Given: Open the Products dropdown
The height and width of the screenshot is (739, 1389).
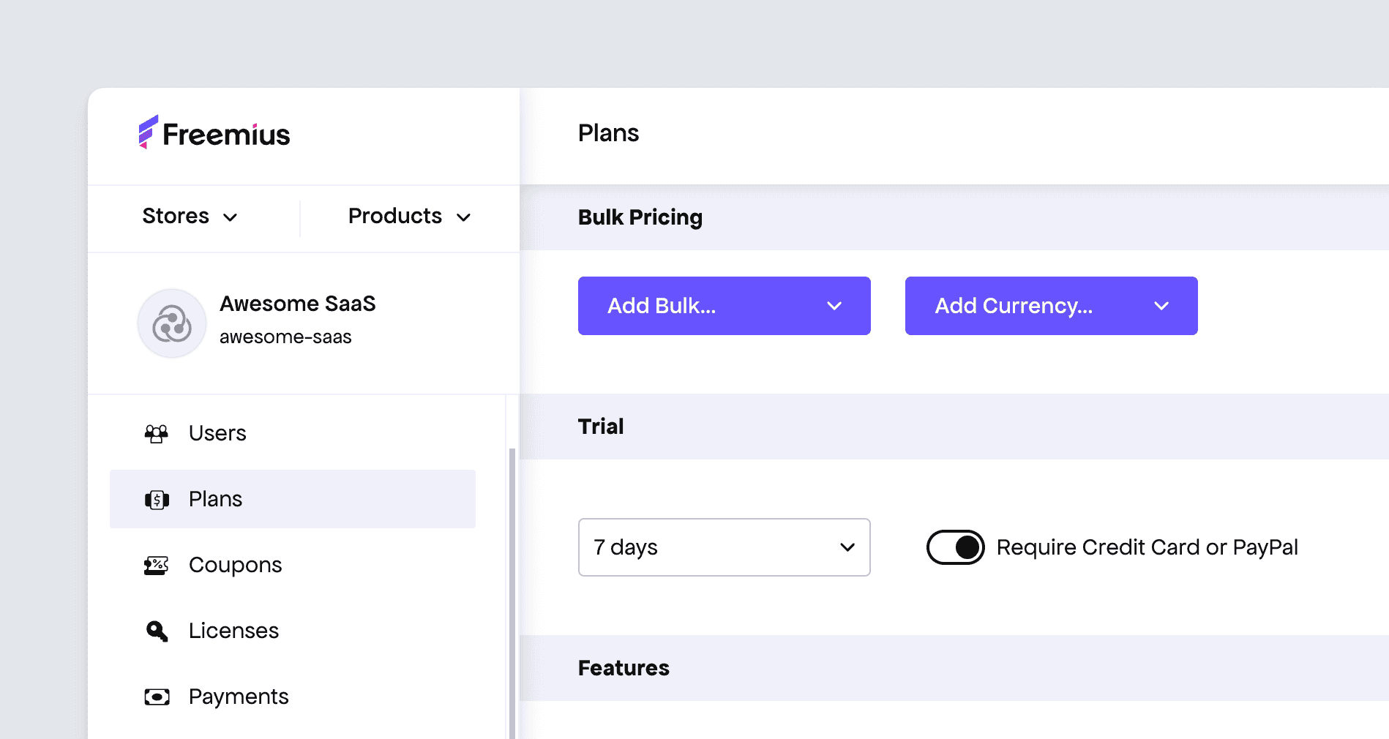Looking at the screenshot, I should click(x=410, y=217).
